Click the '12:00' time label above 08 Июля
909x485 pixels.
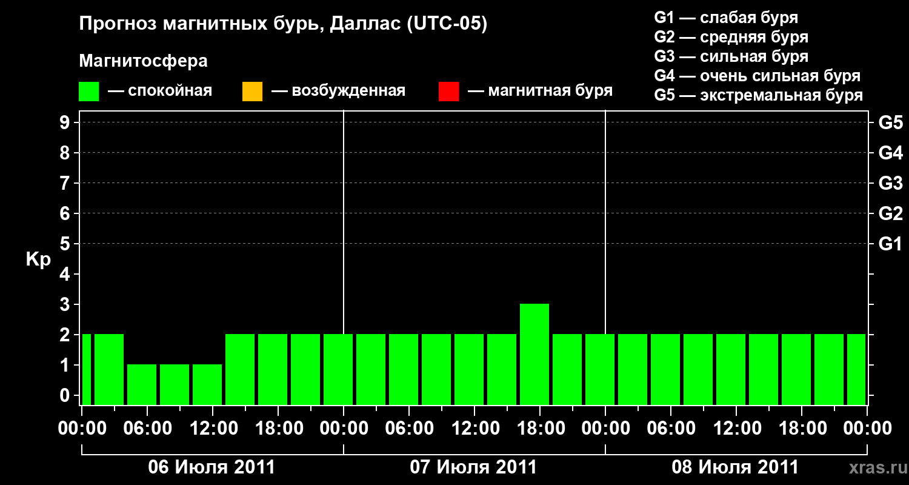click(736, 429)
